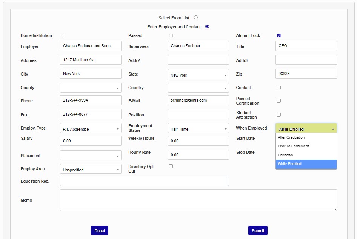357x239 pixels.
Task: Select the 'Select From List' radio button
Action: [196, 17]
